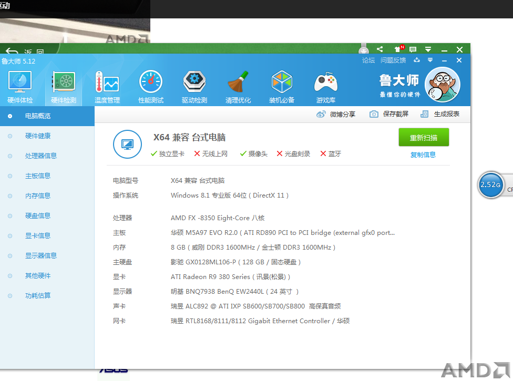The width and height of the screenshot is (513, 381).
Task: Open 温度管理 temperature management
Action: coord(107,87)
